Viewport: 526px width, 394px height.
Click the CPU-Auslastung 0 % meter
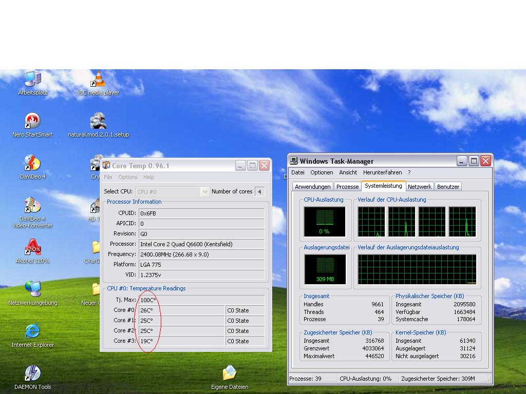325,222
